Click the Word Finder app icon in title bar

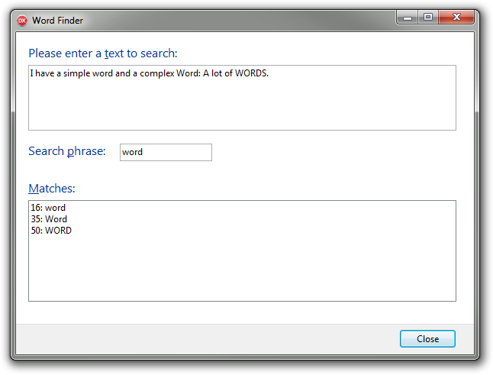pyautogui.click(x=22, y=21)
